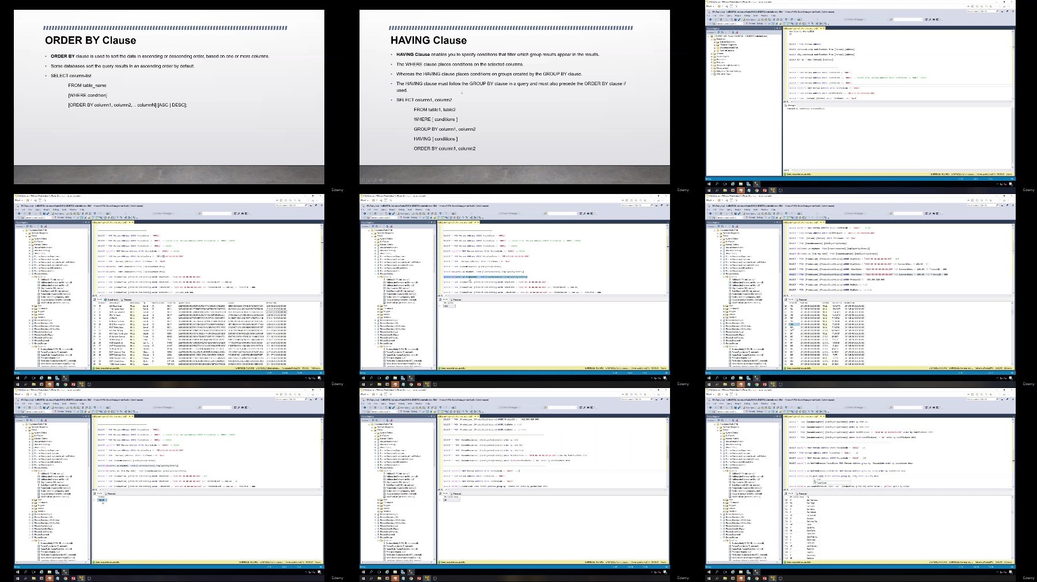1037x582 pixels.
Task: Collapse Databases node in top-right Object Explorer
Action: point(712,39)
